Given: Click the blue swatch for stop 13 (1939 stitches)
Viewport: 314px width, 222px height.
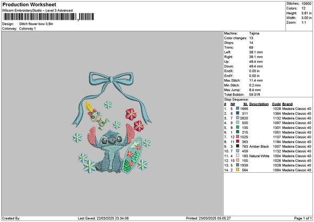Looking at the screenshot, I should tap(238, 165).
